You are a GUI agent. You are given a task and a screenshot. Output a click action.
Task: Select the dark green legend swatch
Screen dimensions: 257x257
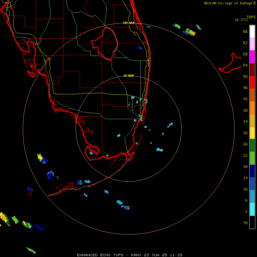(x=252, y=145)
